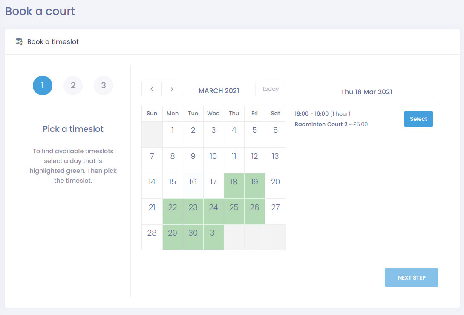Screen dimensions: 464x315
Task: Click the calendar clock icon beside Book a timeslot
Action: tap(19, 41)
